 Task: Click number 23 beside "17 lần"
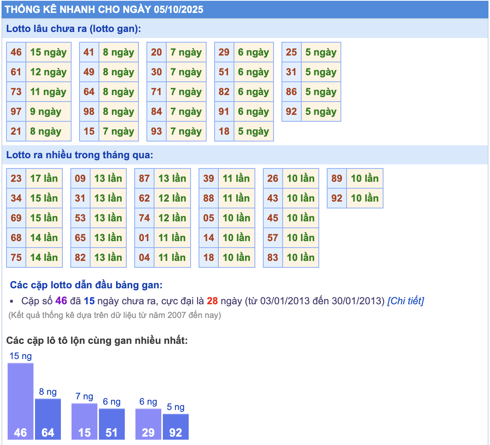pos(16,178)
